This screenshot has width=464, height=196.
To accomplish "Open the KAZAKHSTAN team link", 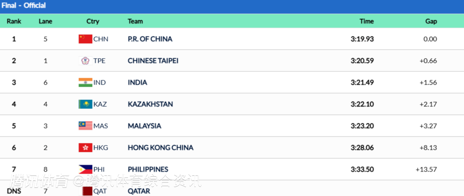I will pyautogui.click(x=150, y=104).
